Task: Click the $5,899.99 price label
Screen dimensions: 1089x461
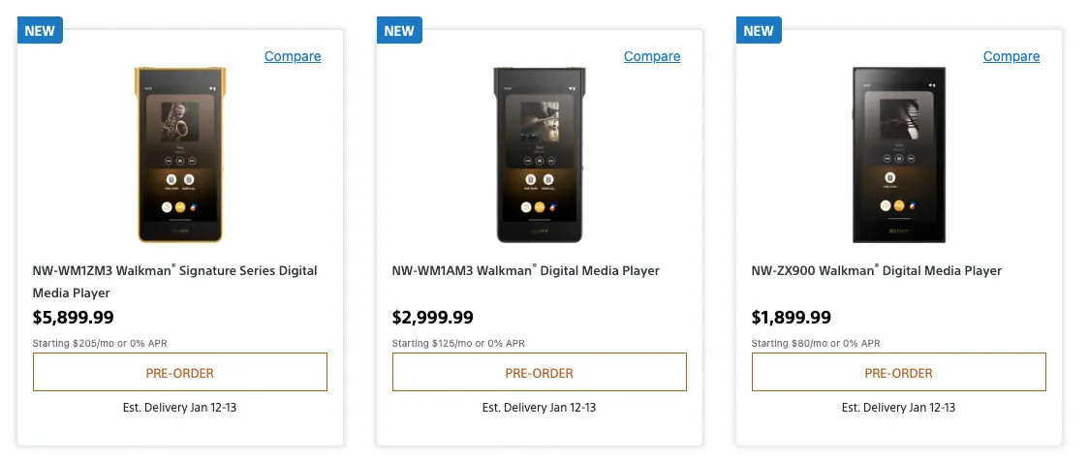Action: [x=73, y=318]
